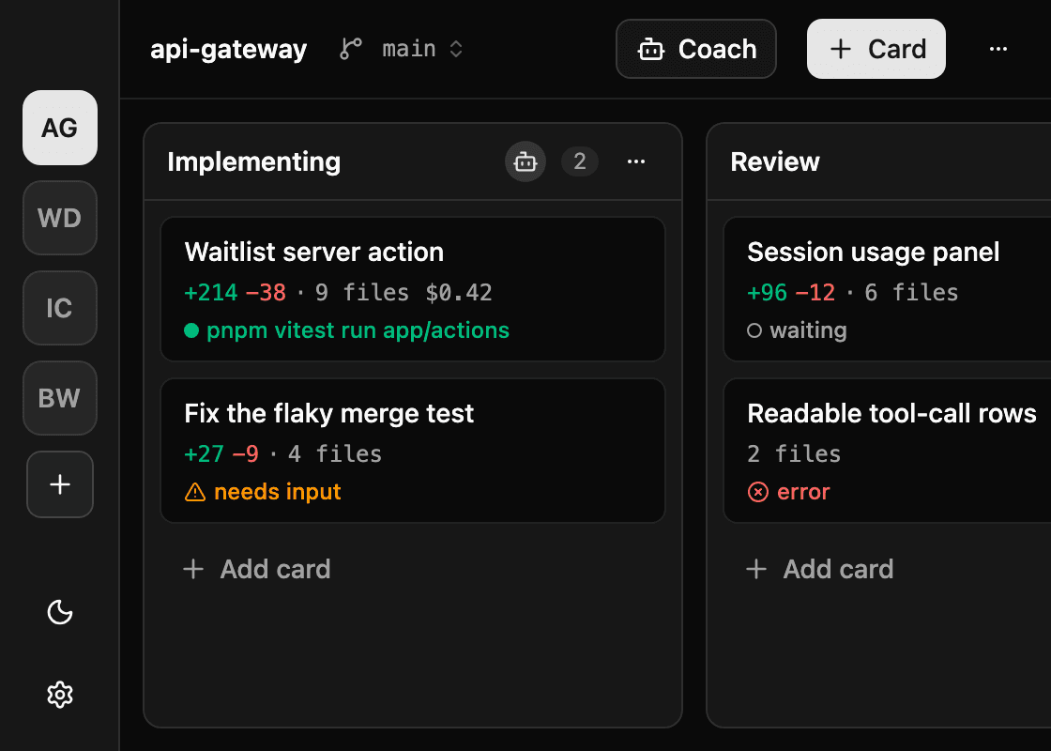The image size is (1051, 751).
Task: Click the +96 −12 diff stats
Action: (792, 292)
